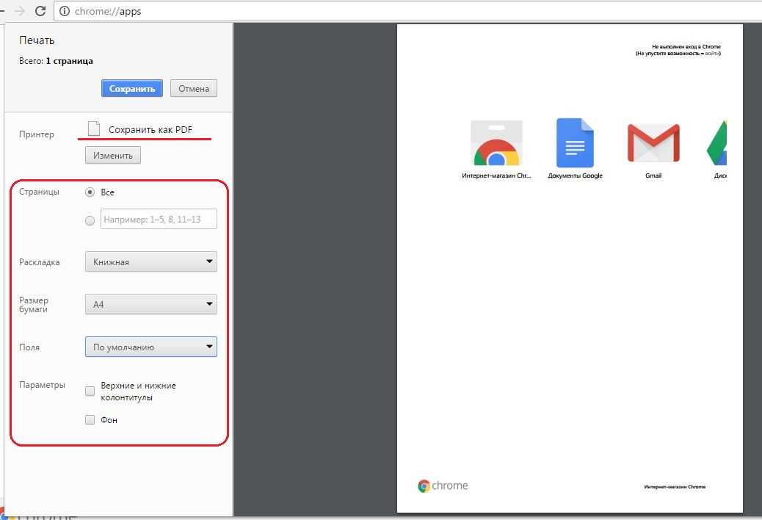The height and width of the screenshot is (520, 762).
Task: Enable the Фон checkbox
Action: click(x=90, y=420)
